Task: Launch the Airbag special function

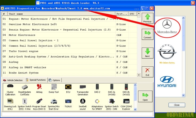Action: pyautogui.click(x=39, y=88)
